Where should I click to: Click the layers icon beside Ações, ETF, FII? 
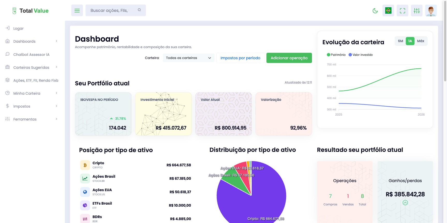tap(8, 80)
